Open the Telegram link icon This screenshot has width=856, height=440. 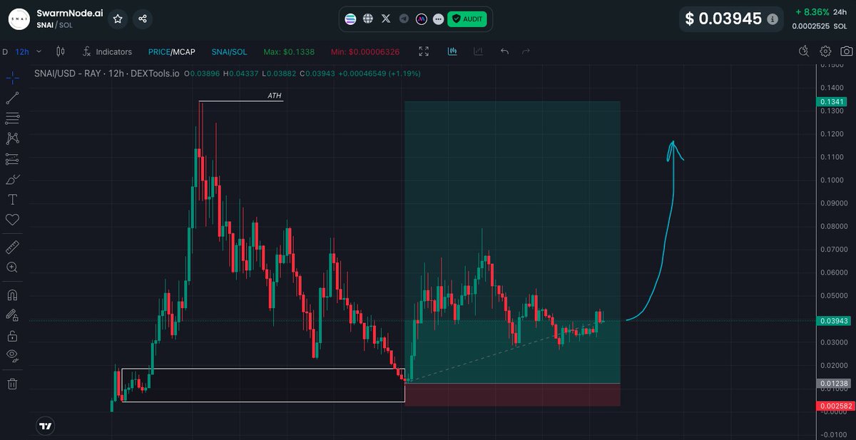(404, 19)
